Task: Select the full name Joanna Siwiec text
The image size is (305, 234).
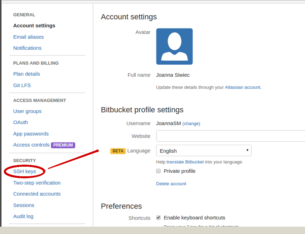Action: click(x=173, y=75)
